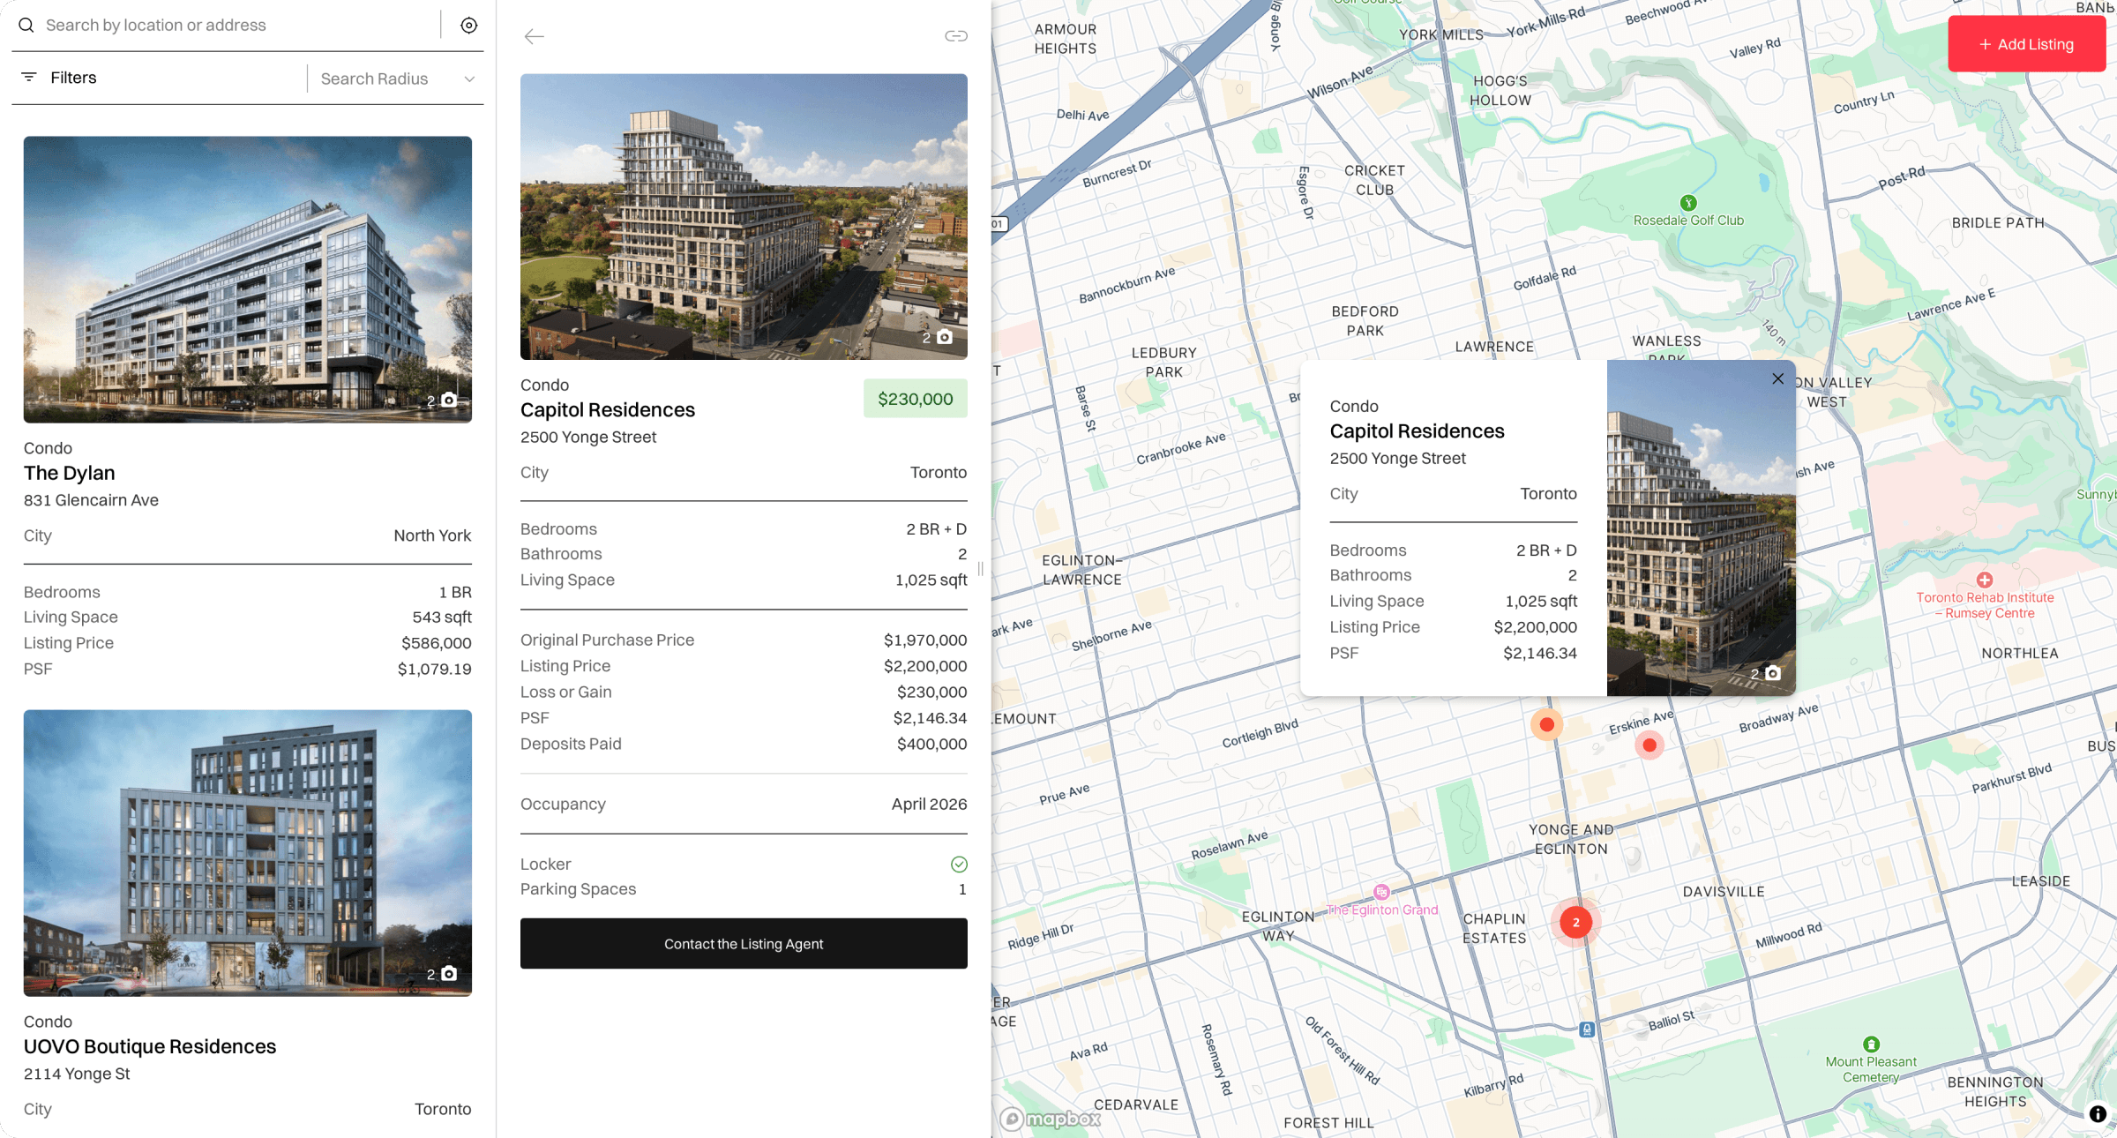The height and width of the screenshot is (1138, 2117).
Task: Open The Dylan listing photo
Action: (248, 280)
